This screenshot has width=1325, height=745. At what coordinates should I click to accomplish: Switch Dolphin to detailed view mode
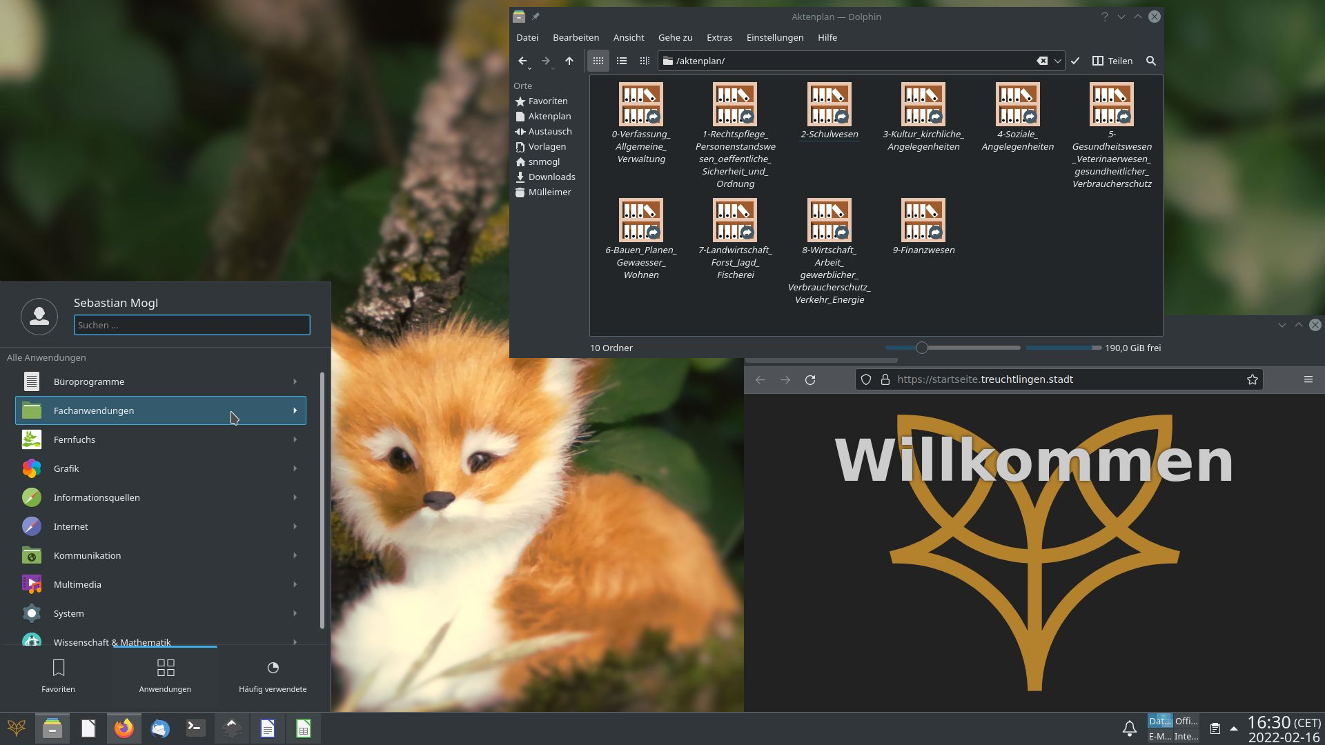[645, 61]
